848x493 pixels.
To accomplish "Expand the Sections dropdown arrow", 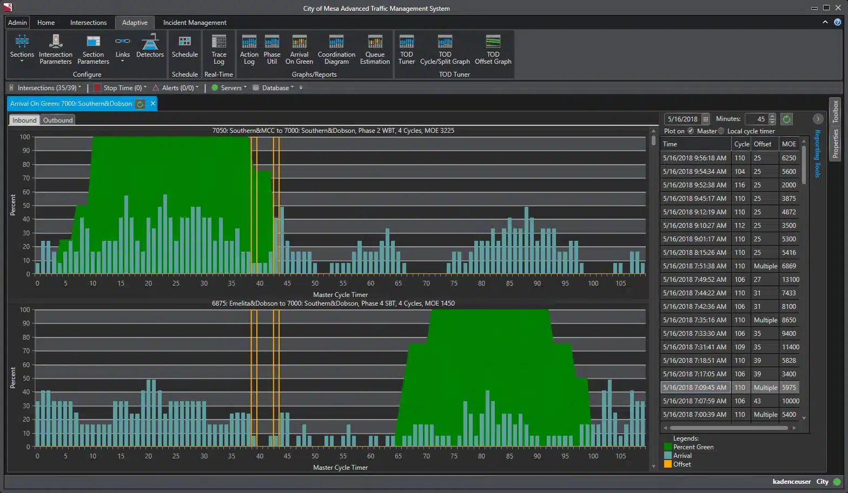I will click(22, 62).
